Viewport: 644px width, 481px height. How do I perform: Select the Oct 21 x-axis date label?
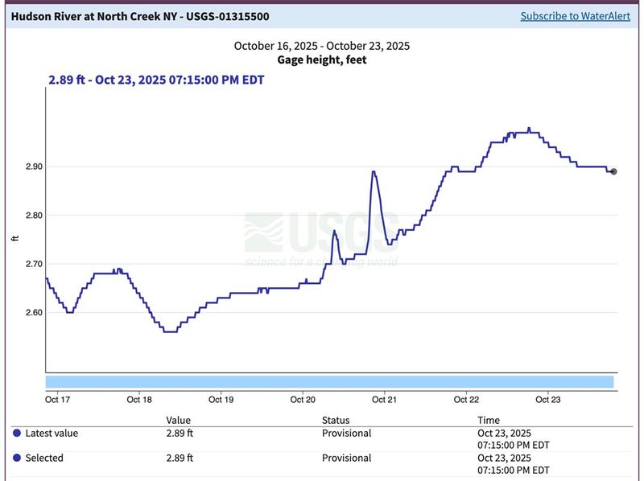pyautogui.click(x=385, y=400)
